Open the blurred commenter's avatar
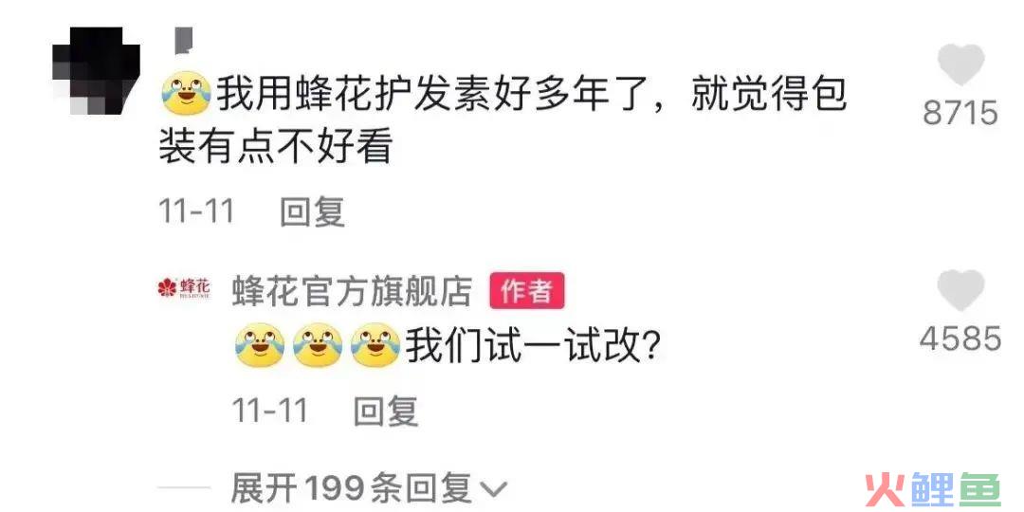Viewport: 1024px width, 512px height. pos(96,70)
